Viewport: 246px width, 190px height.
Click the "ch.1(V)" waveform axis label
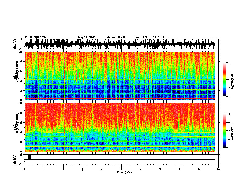tap(15, 44)
